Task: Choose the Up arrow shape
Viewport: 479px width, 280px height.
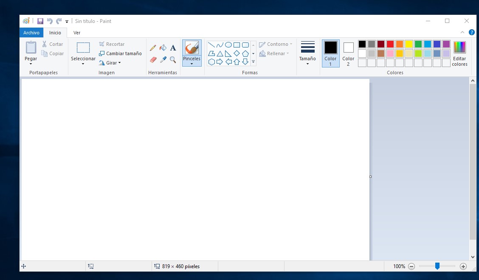Action: pos(237,62)
